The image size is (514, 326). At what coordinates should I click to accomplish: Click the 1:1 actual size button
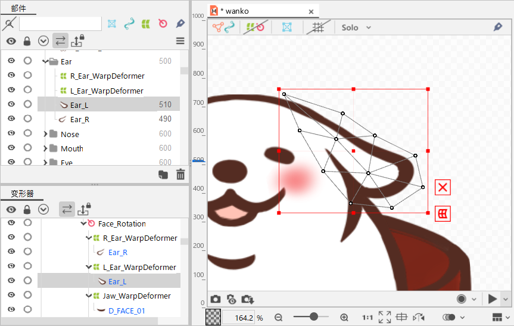367,318
